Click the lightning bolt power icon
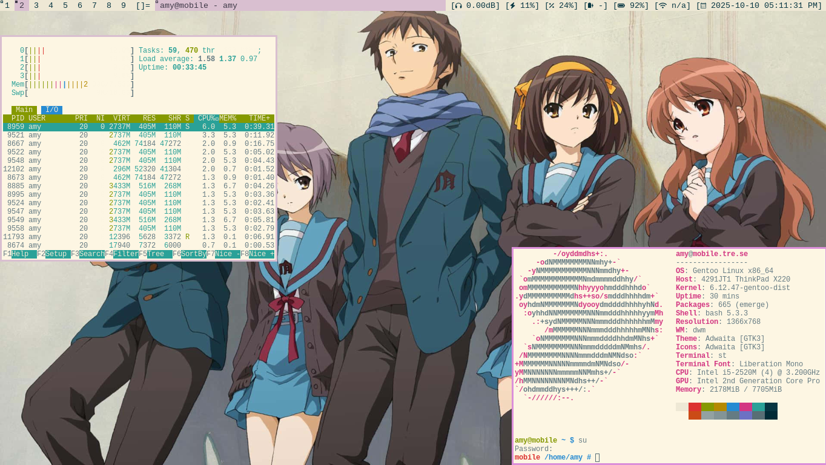Screen dimensions: 826x465 pyautogui.click(x=512, y=5)
